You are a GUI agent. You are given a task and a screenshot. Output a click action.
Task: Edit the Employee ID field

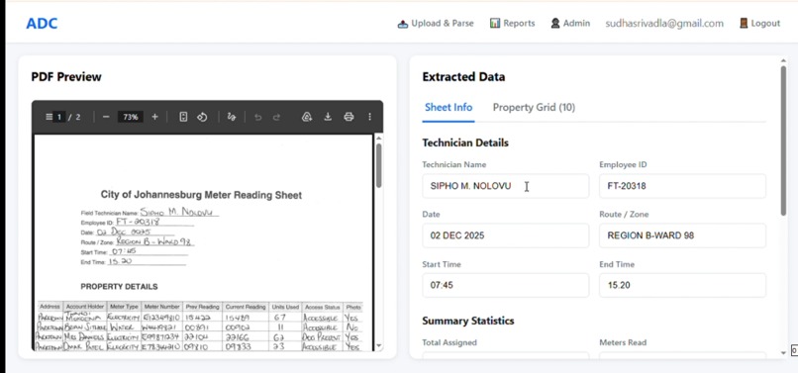point(682,186)
